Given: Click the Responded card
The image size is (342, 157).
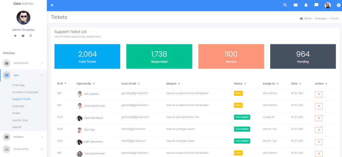Looking at the screenshot, I should (x=159, y=57).
